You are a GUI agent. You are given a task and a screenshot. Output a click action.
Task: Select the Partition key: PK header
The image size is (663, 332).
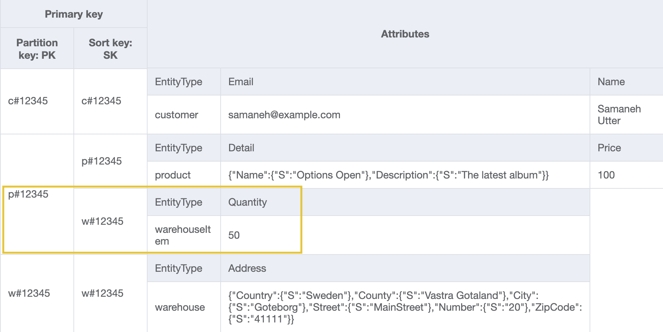(37, 48)
